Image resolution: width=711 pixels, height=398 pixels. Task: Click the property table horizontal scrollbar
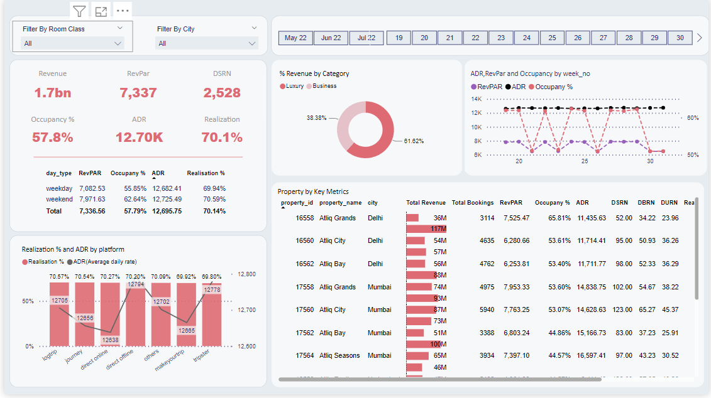(x=440, y=379)
